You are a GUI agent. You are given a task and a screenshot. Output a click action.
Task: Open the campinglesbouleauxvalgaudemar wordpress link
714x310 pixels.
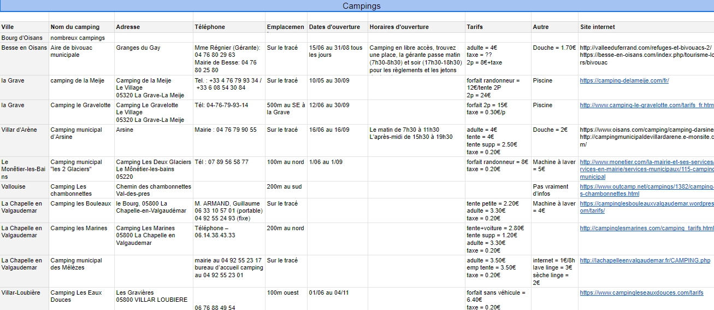[647, 207]
